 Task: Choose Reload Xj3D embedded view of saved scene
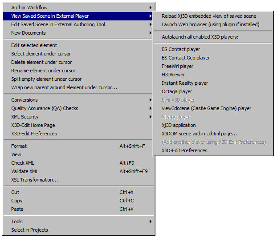(x=209, y=16)
